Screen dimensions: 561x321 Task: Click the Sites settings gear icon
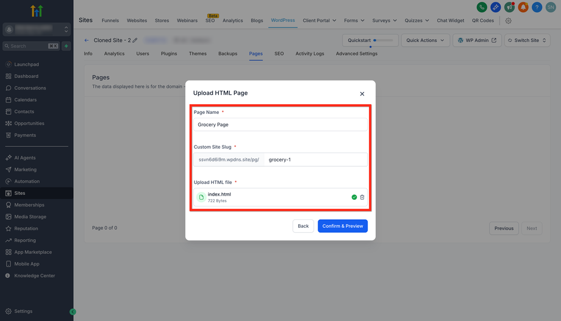[x=509, y=21]
